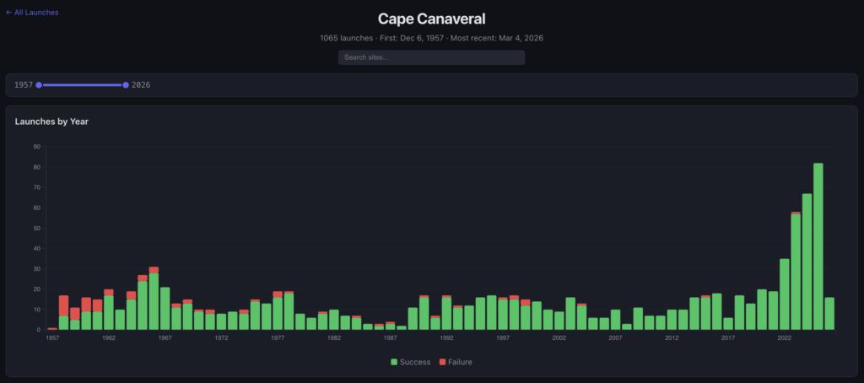Click the green Success legend swatch
The image size is (864, 383).
[x=394, y=362]
